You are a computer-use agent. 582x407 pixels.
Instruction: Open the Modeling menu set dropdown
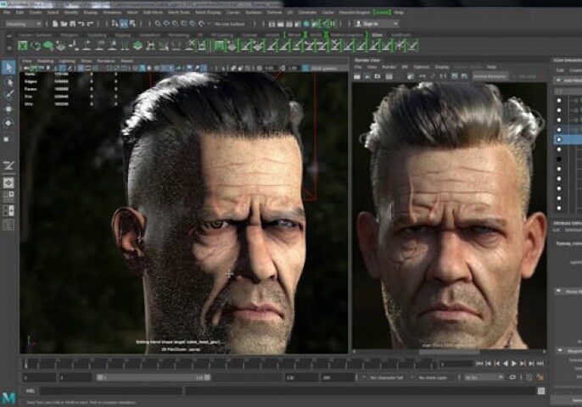(x=24, y=24)
